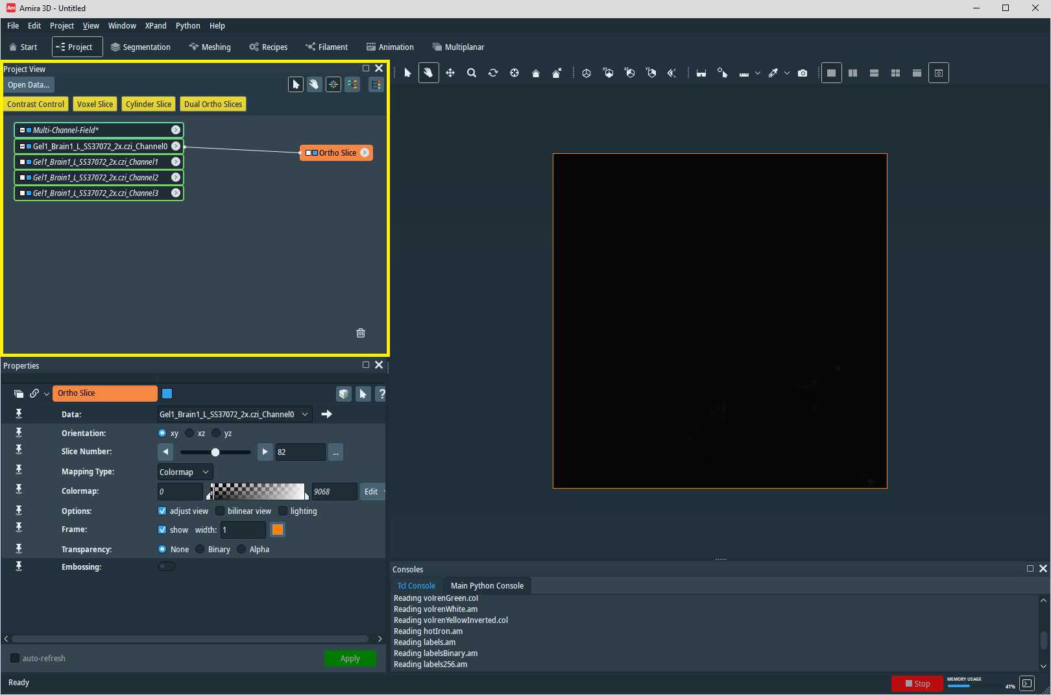Select Binary transparency radio button

pyautogui.click(x=200, y=549)
